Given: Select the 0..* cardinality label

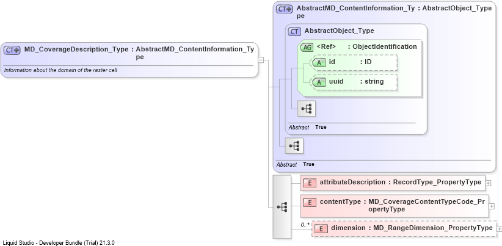Looking at the screenshot, I should tap(305, 225).
